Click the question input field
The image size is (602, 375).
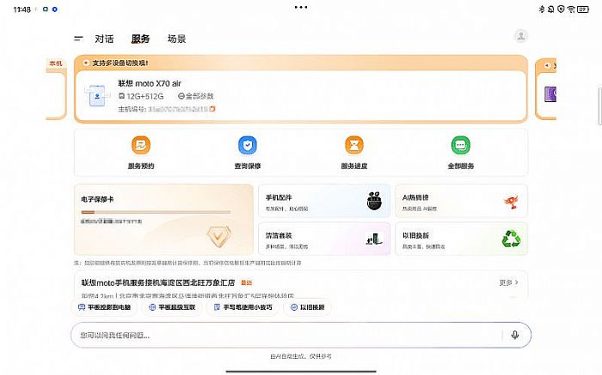click(284, 335)
